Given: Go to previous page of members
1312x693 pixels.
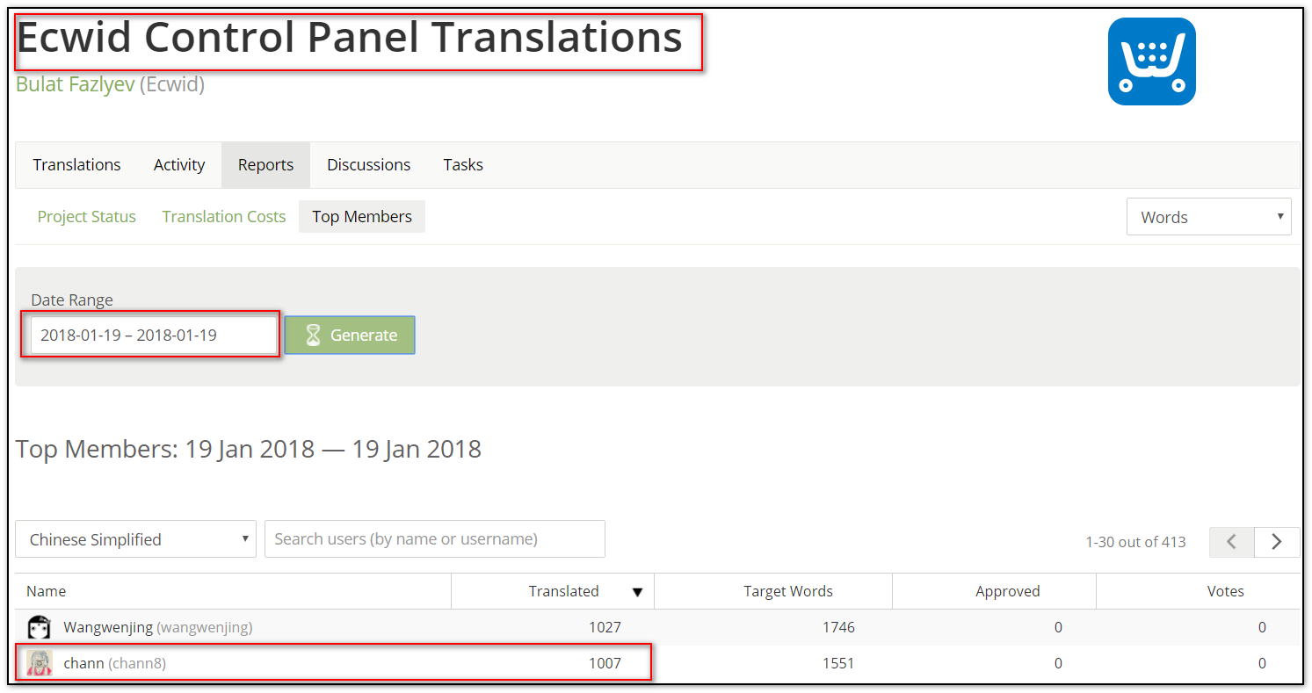Looking at the screenshot, I should [1232, 542].
